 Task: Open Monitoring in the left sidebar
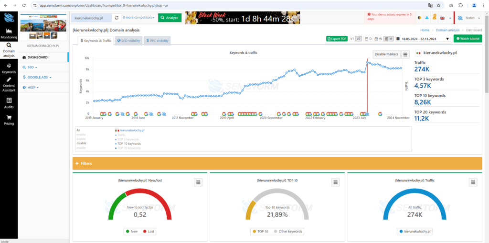tap(9, 33)
